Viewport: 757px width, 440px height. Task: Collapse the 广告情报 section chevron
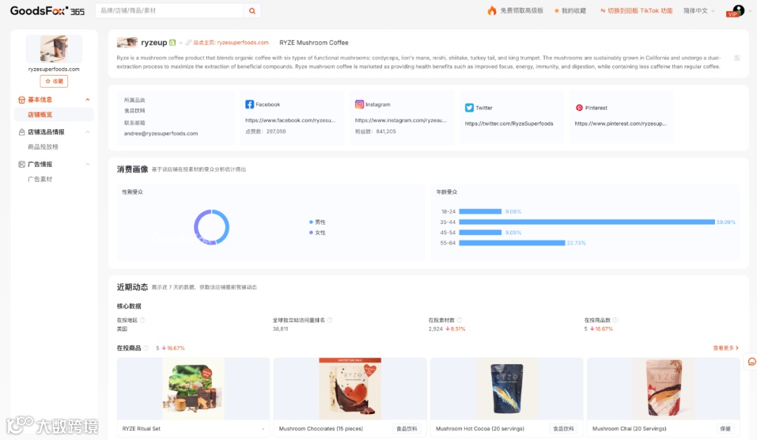88,164
